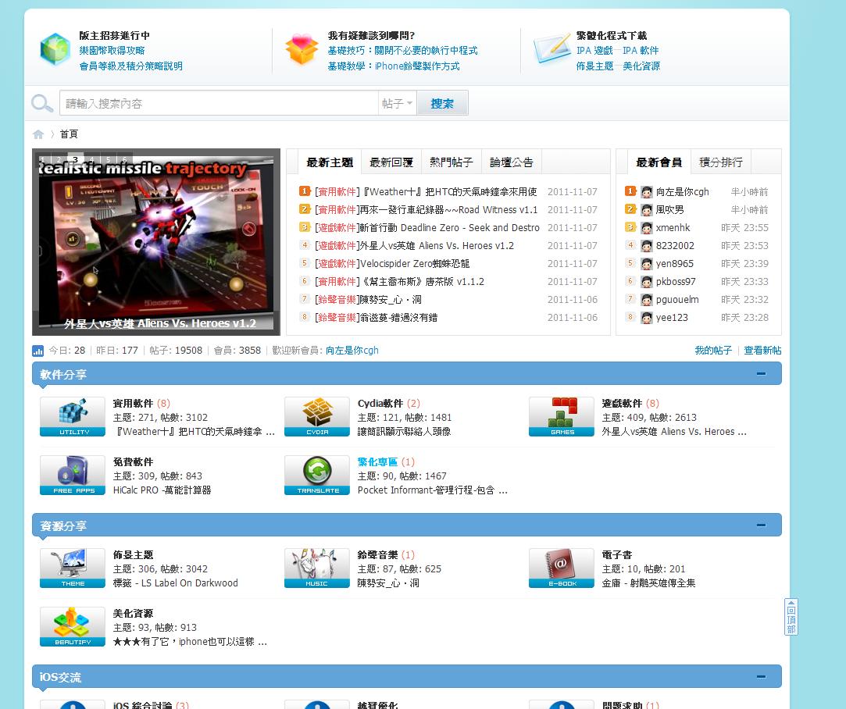Click the 回頂部 back-to-top button
The image size is (846, 709).
(x=791, y=617)
